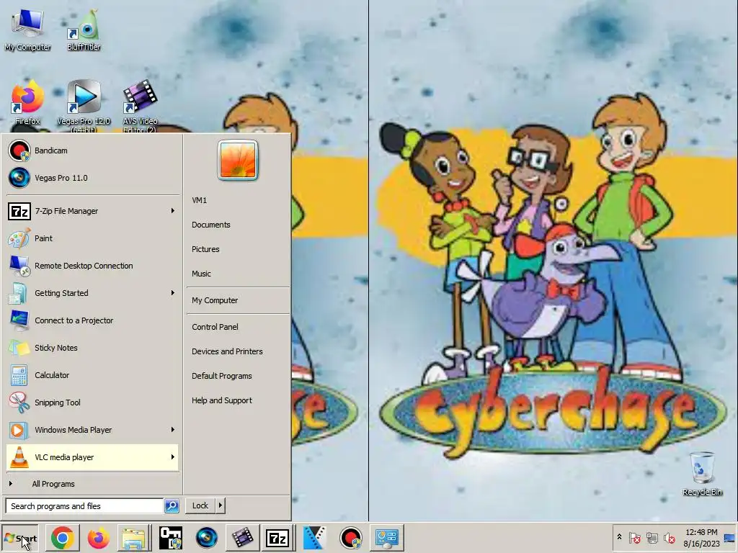Image resolution: width=738 pixels, height=553 pixels.
Task: Expand Windows Media Player submenu arrow
Action: (173, 429)
